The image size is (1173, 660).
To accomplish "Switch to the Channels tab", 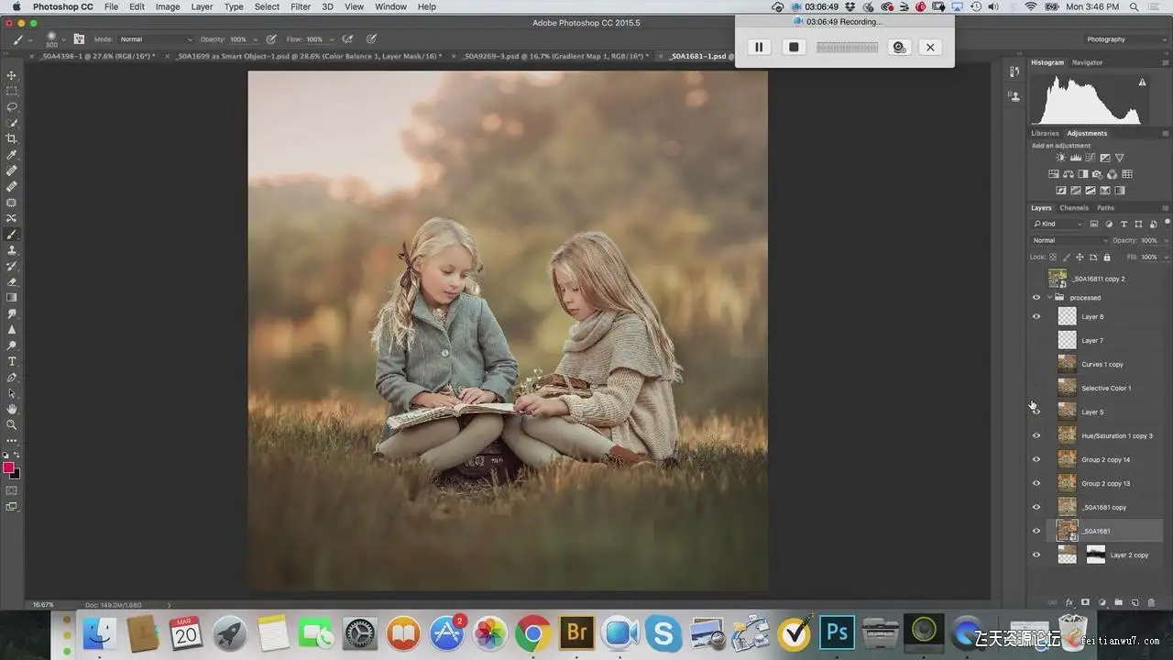I will [1074, 208].
